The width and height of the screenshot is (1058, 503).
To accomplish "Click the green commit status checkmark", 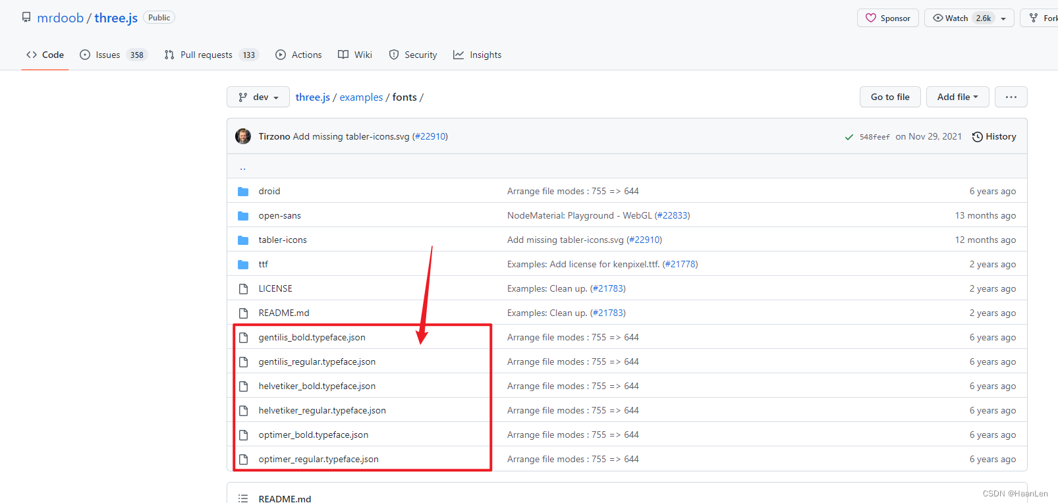I will point(849,137).
